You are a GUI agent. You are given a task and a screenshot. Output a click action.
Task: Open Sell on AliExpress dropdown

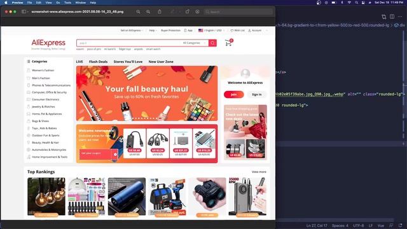(132, 31)
